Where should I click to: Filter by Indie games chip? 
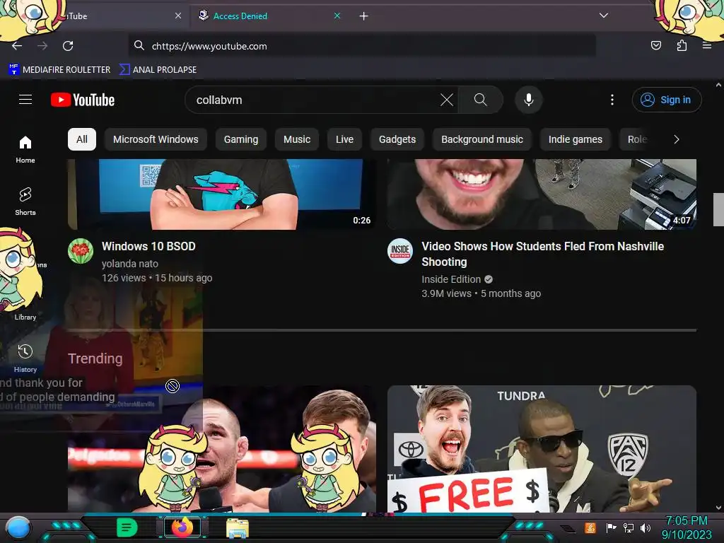tap(576, 139)
